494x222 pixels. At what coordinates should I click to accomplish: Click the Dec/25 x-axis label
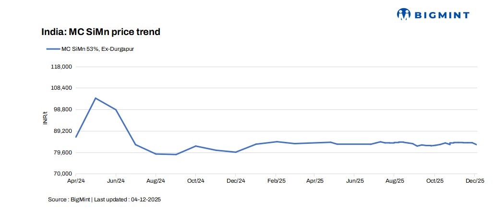pyautogui.click(x=474, y=181)
